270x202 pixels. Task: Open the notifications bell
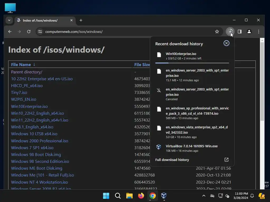252,196
